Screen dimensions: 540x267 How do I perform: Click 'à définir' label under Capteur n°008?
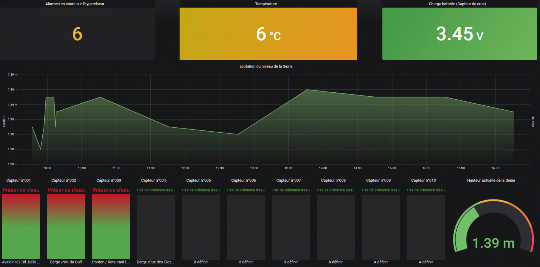pos(336,262)
